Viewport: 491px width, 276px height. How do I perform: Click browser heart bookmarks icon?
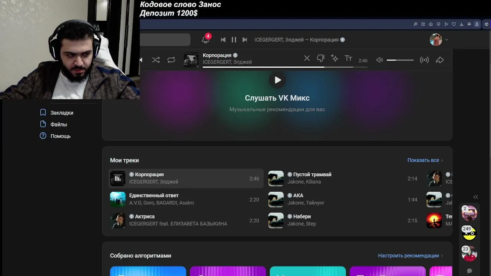pyautogui.click(x=454, y=24)
